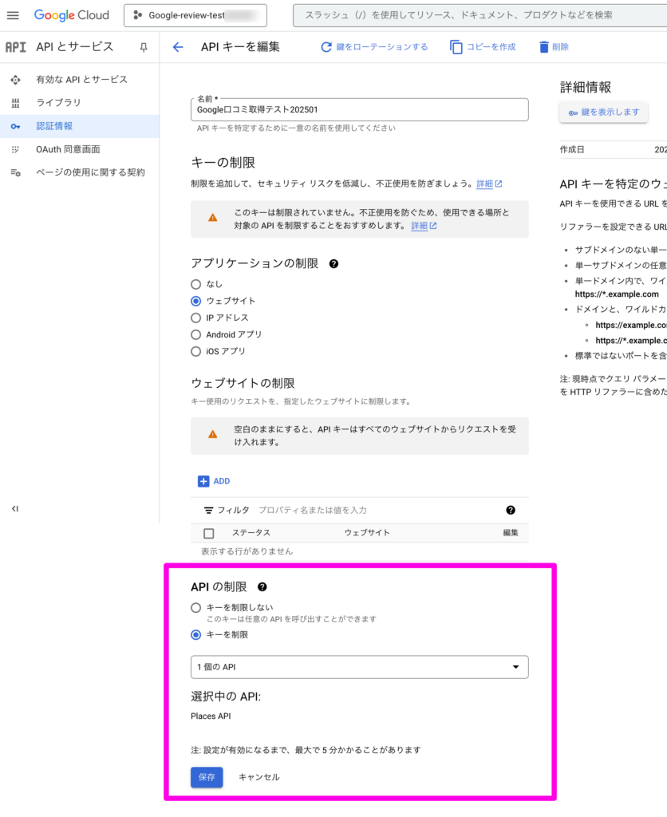Select the Android アプリ restriction option

tap(196, 334)
